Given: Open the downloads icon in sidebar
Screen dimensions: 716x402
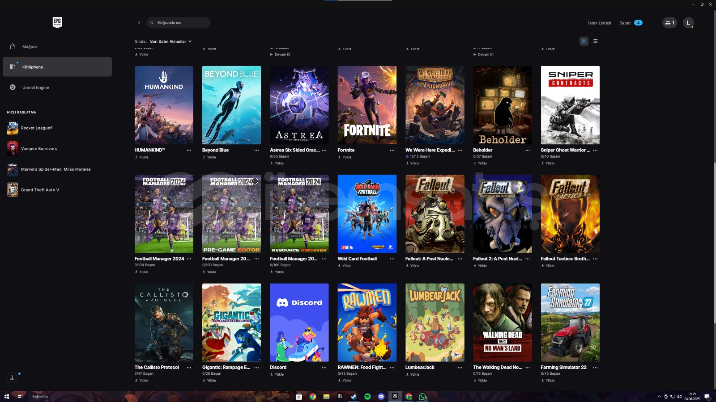Looking at the screenshot, I should point(13,377).
